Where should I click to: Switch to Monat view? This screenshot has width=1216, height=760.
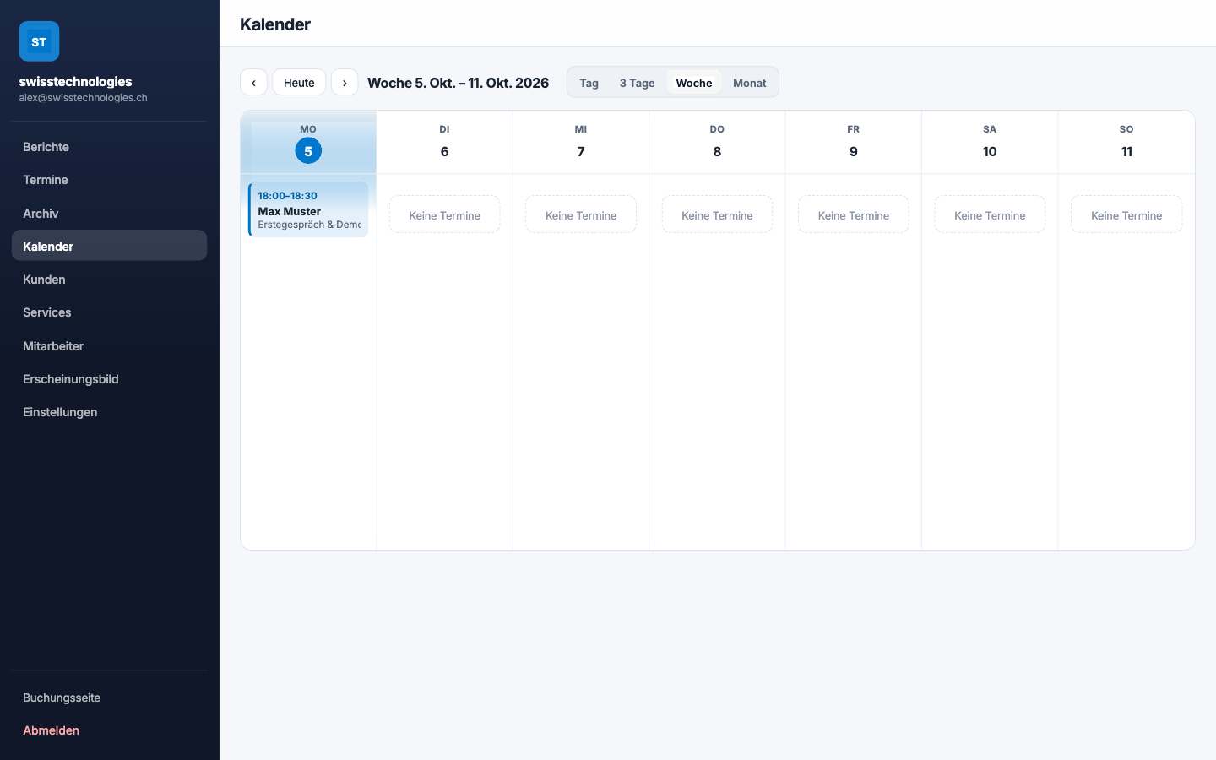pos(750,83)
